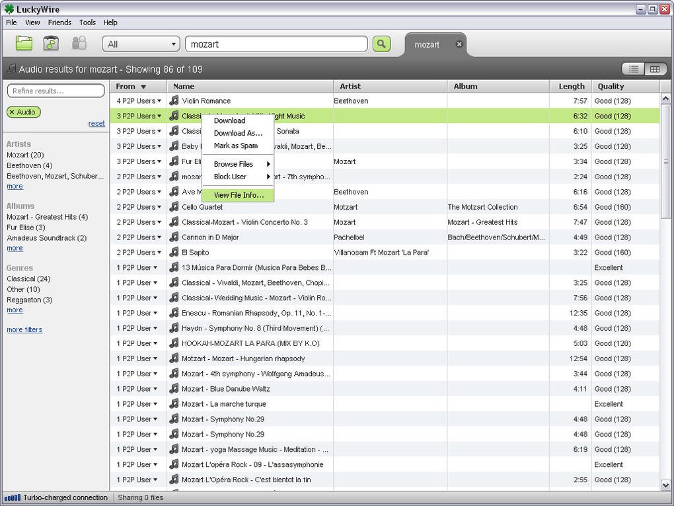Choose Download from the context menu
674x506 pixels.
238,120
